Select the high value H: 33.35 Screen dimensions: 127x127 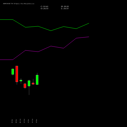(x=65, y=7)
